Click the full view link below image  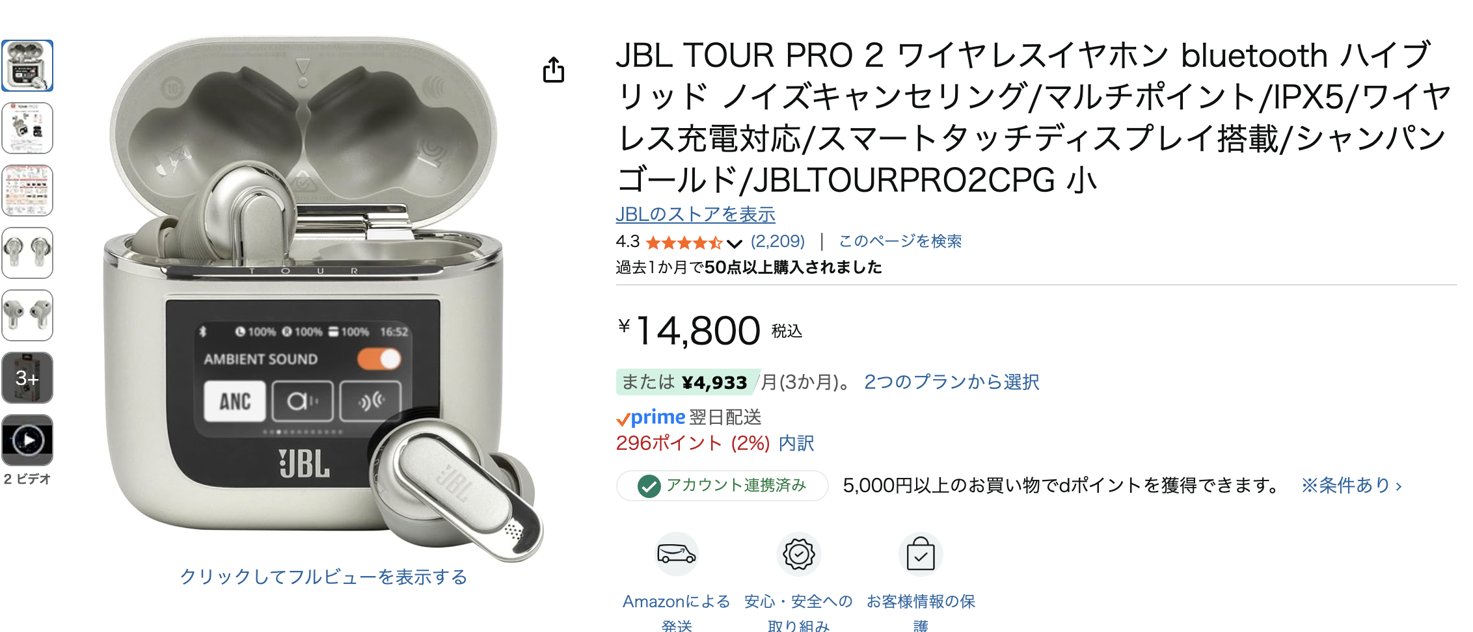pyautogui.click(x=323, y=577)
